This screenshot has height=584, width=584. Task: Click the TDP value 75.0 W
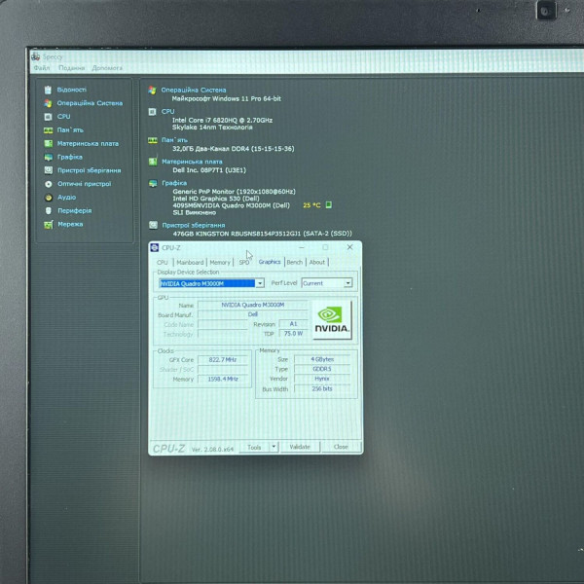[294, 333]
